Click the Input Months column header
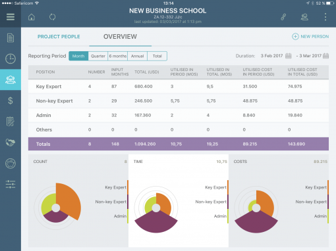The image size is (336, 251). (x=120, y=72)
